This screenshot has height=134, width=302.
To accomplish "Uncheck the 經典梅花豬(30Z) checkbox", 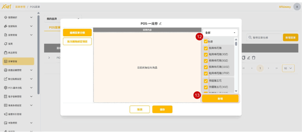I will point(206,54).
